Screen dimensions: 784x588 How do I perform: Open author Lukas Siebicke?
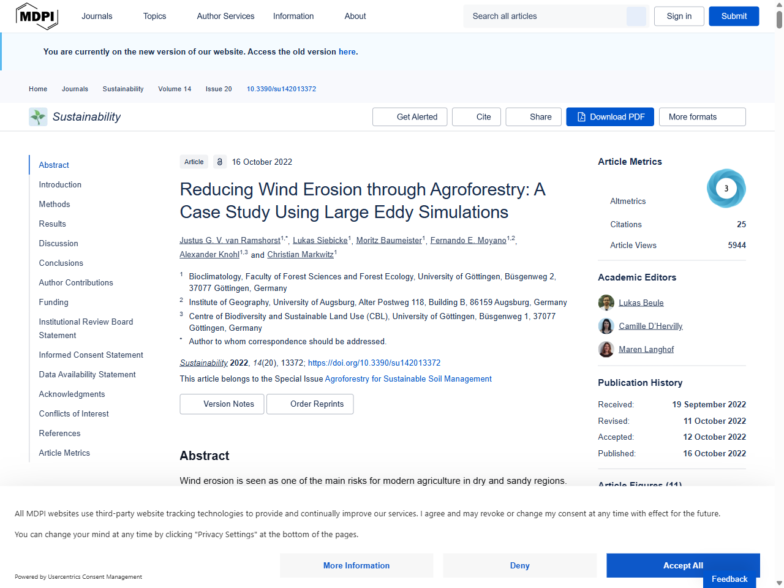(x=320, y=240)
